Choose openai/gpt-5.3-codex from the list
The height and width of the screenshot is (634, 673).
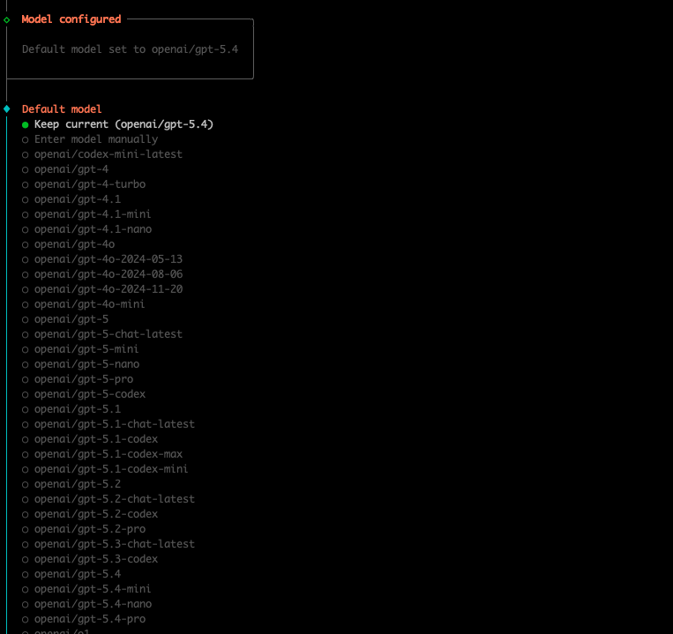pyautogui.click(x=96, y=559)
